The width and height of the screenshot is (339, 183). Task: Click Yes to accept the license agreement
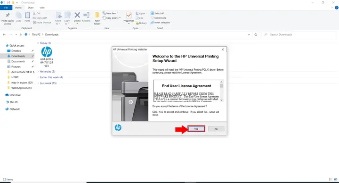click(196, 129)
